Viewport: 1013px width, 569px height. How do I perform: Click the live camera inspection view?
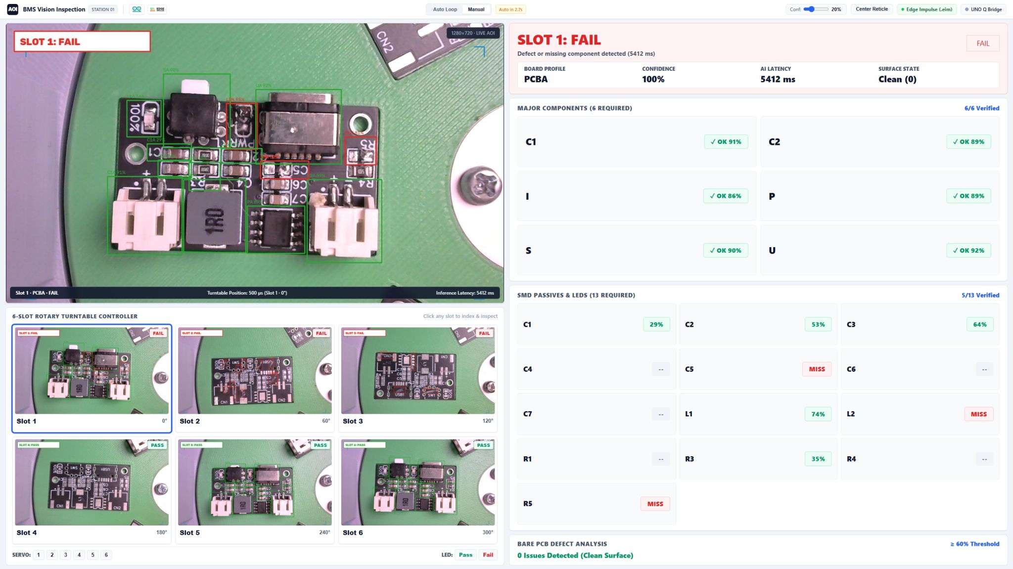255,163
